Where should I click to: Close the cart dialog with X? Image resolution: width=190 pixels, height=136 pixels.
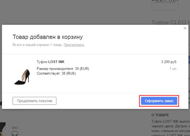point(185,28)
